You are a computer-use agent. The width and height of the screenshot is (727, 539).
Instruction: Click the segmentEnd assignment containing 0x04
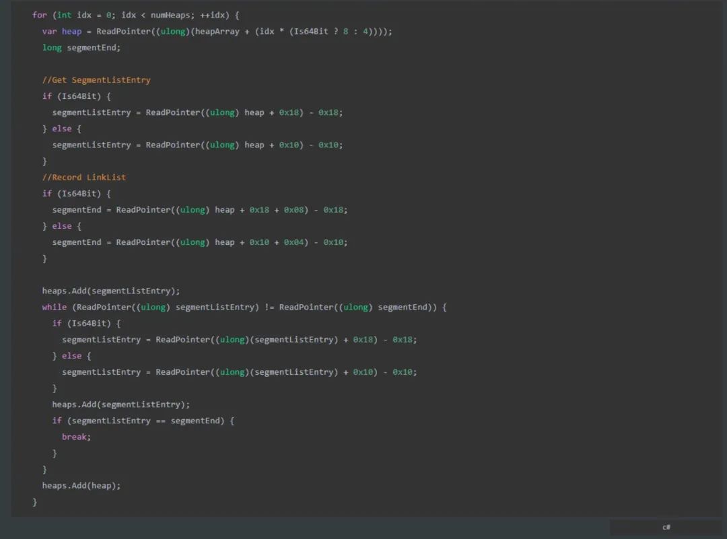click(x=200, y=242)
